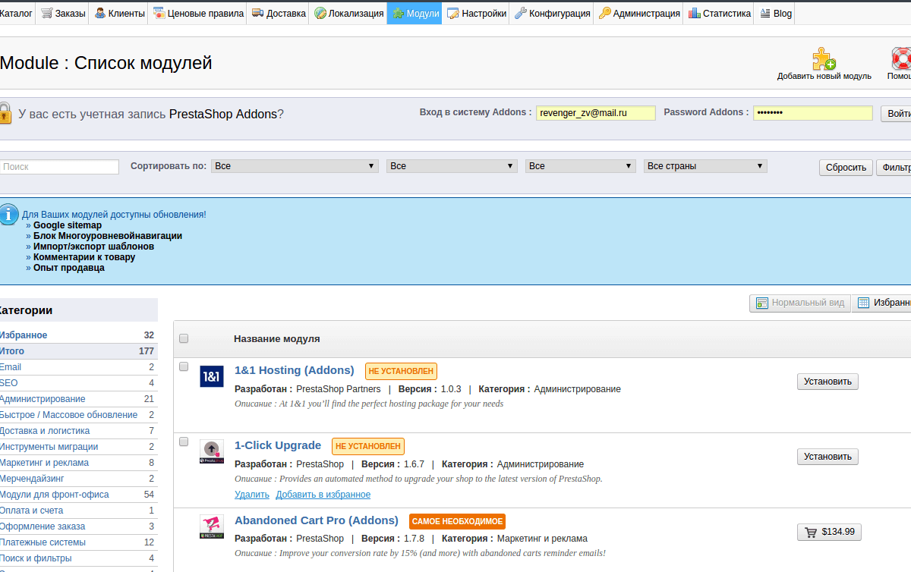
Task: Open the Abandoned Cart Pro (Addons) title
Action: [x=317, y=520]
